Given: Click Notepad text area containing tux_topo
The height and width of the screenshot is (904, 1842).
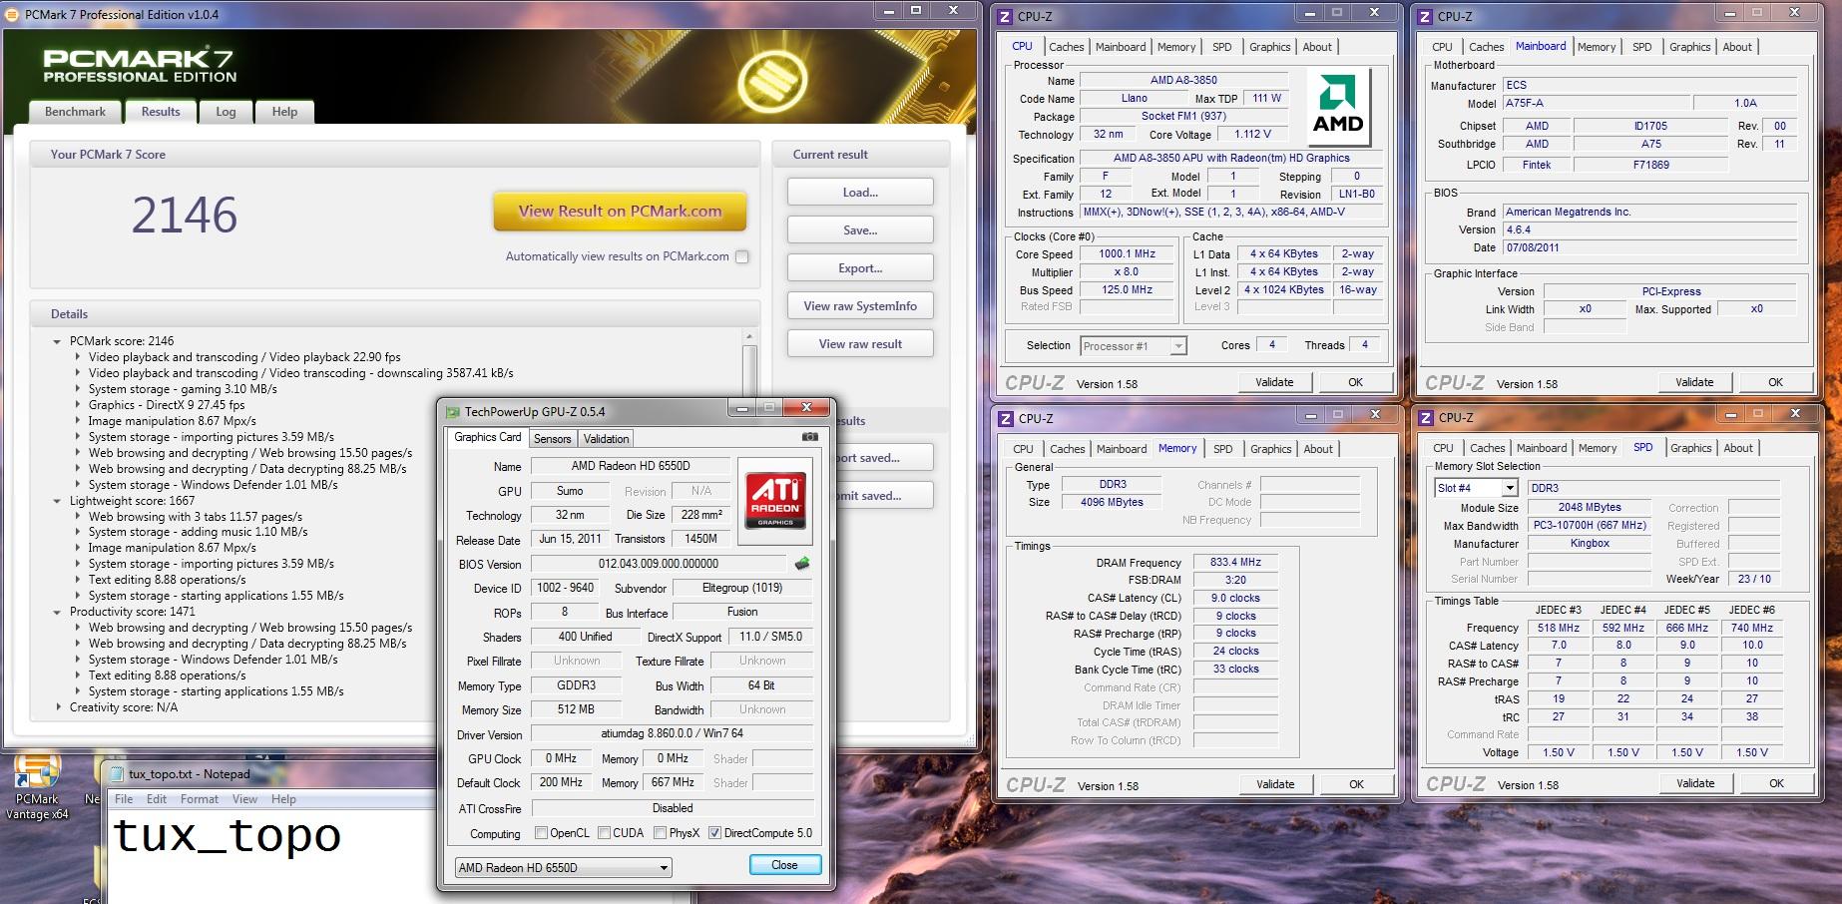Looking at the screenshot, I should pyautogui.click(x=269, y=858).
